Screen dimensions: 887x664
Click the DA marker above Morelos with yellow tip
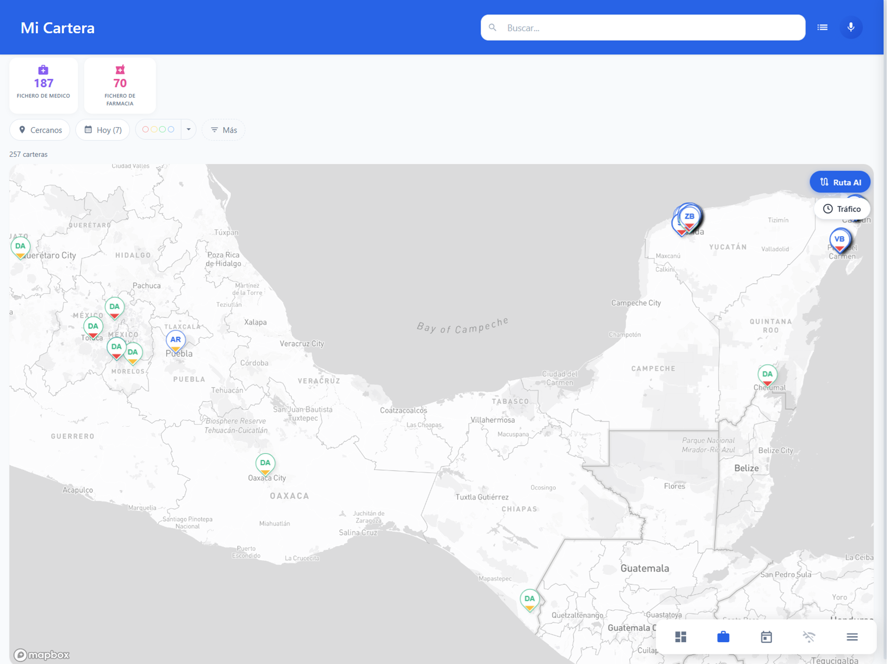(133, 354)
